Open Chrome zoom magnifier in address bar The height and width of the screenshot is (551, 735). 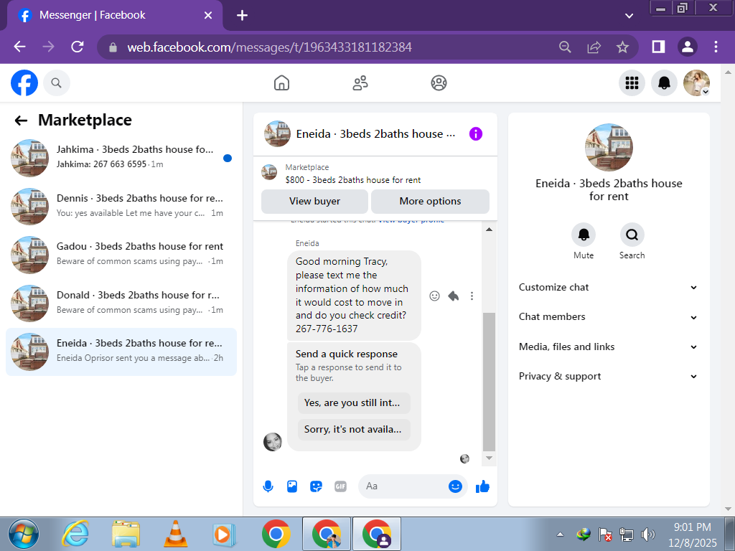(x=565, y=47)
